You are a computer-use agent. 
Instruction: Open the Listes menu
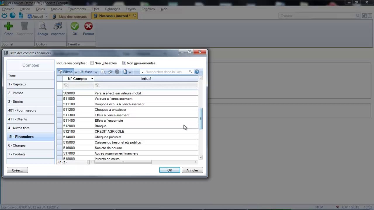click(x=40, y=9)
